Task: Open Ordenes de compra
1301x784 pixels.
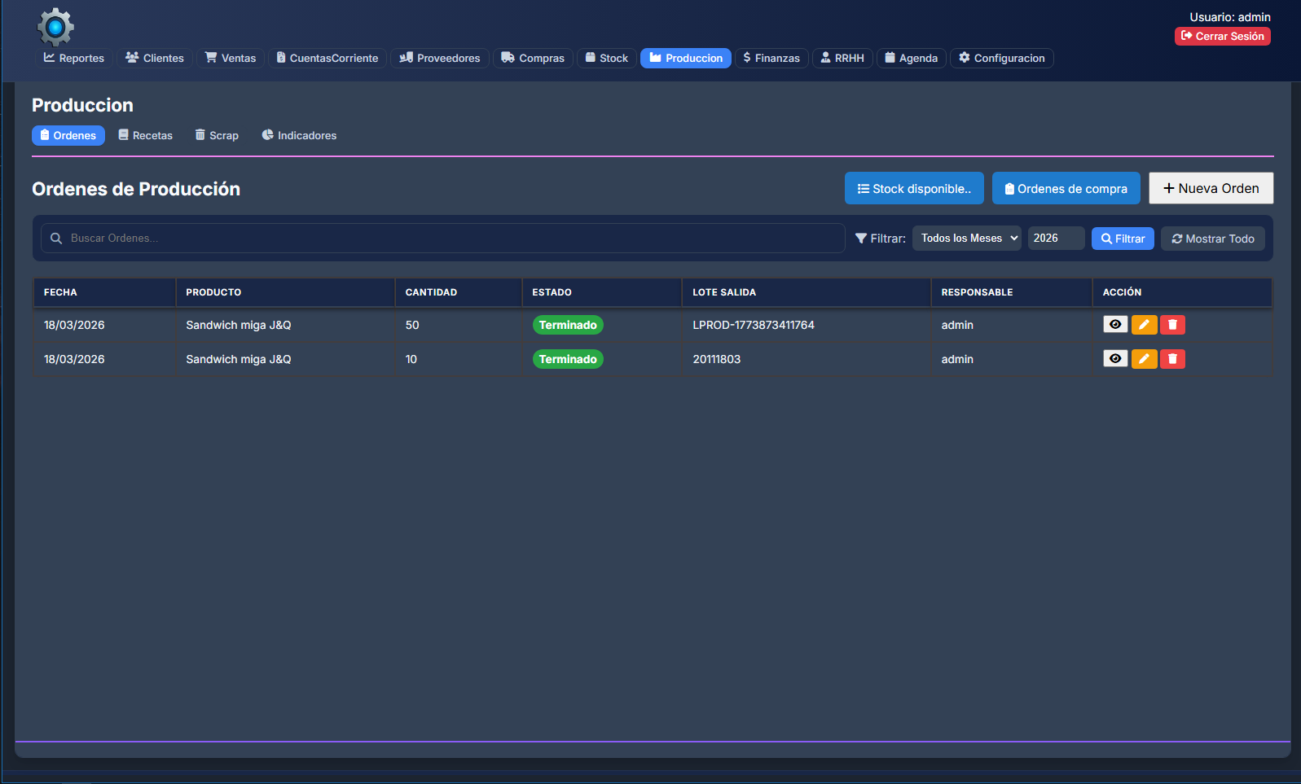Action: [x=1066, y=188]
